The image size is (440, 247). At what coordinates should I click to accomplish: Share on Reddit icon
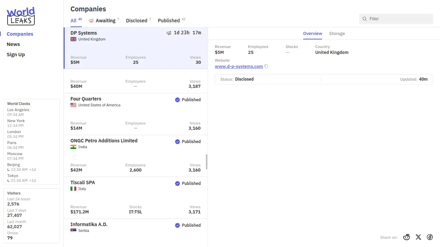(407, 237)
